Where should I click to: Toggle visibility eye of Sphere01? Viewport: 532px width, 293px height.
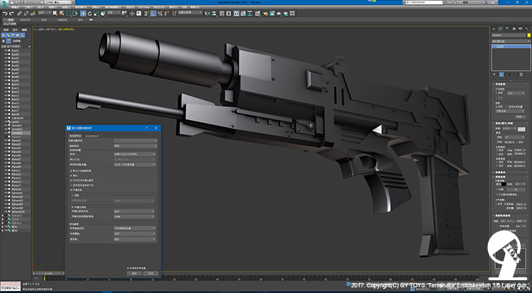(x=6, y=193)
